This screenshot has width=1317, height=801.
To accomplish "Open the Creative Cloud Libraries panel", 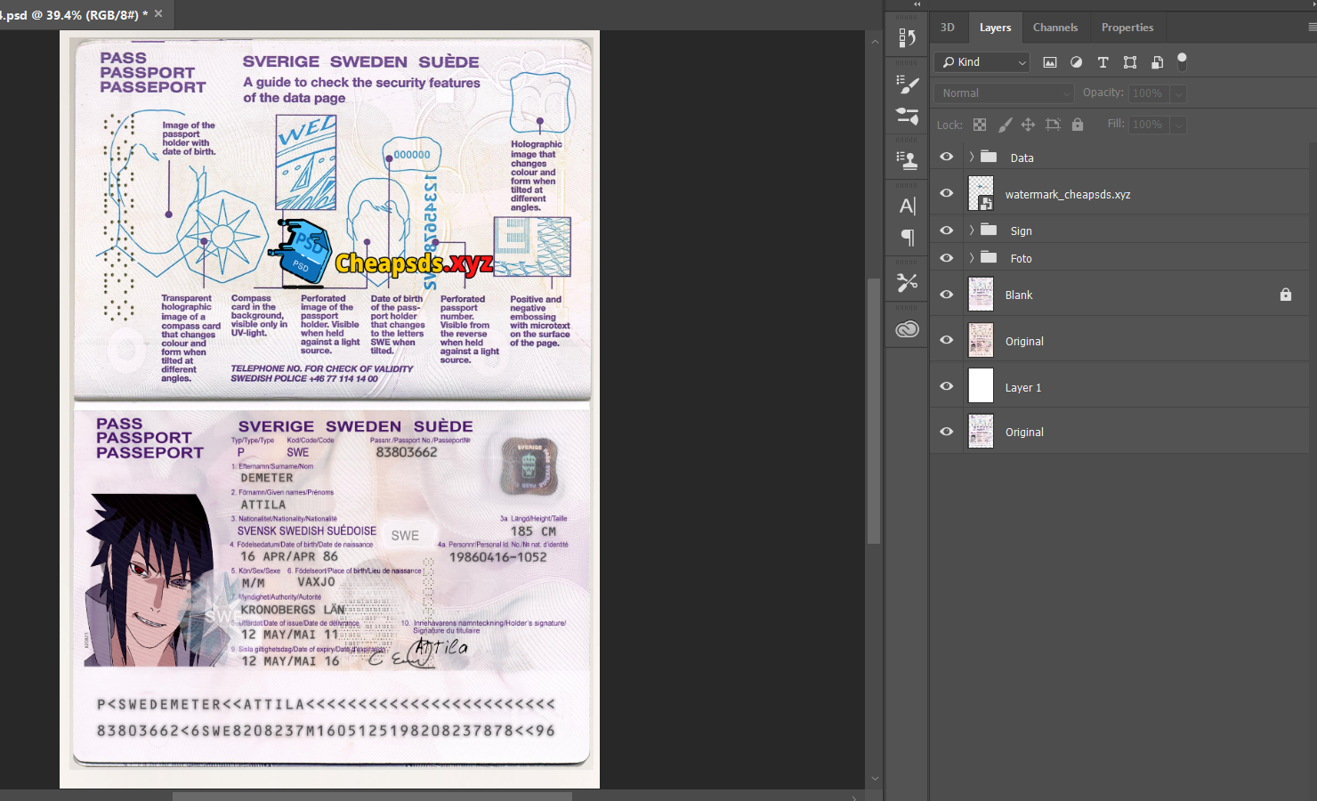I will point(907,329).
